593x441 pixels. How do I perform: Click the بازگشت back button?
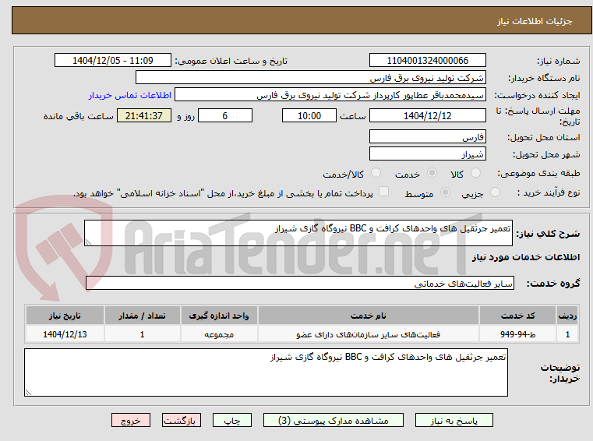(x=181, y=420)
